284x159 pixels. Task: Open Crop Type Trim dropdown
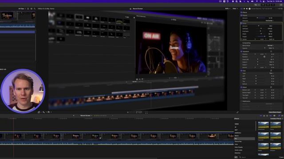pos(271,73)
